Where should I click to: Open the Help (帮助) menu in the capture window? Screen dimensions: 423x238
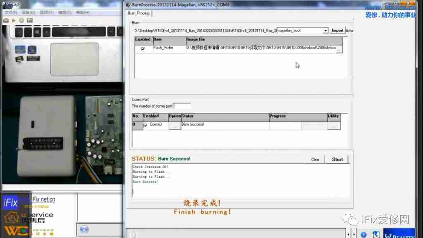(83, 12)
